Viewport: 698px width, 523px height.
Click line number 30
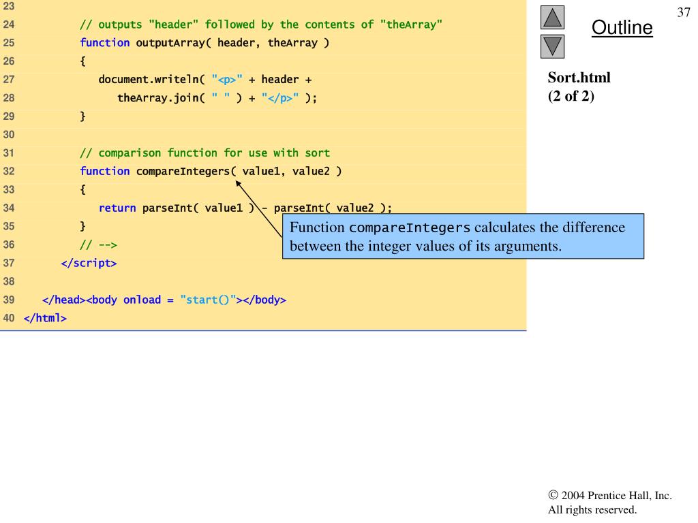(x=9, y=135)
